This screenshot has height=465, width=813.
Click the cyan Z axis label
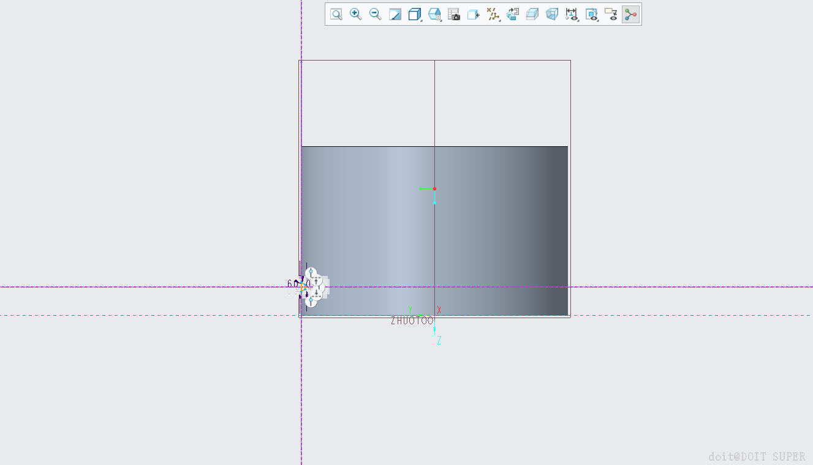[439, 341]
